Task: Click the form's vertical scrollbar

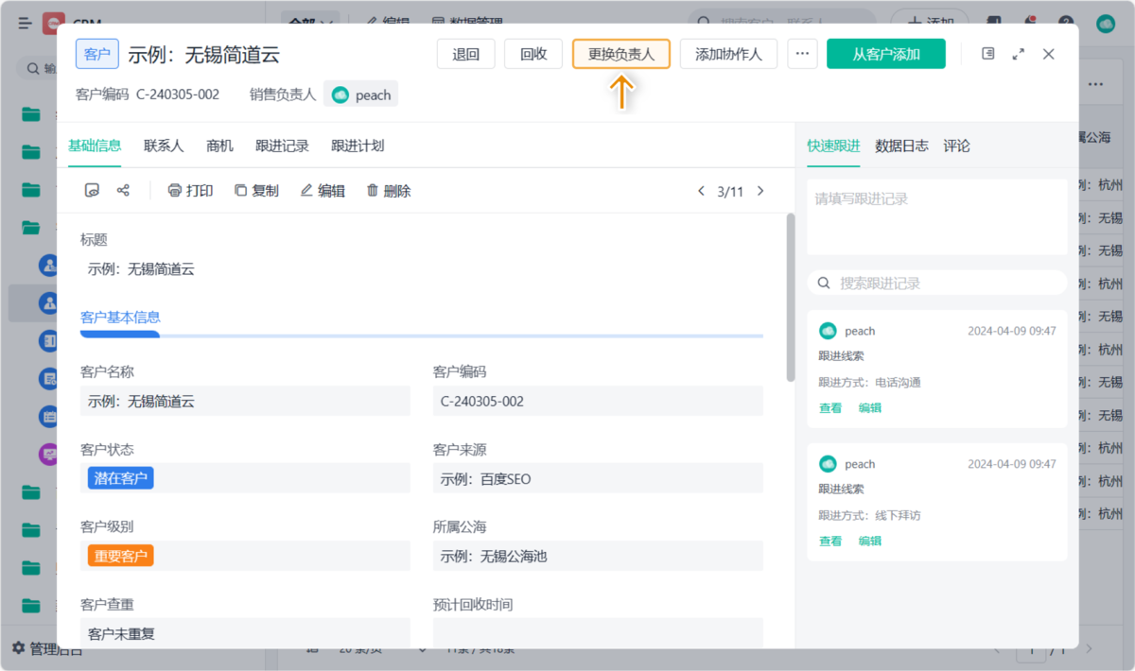Action: pyautogui.click(x=791, y=298)
